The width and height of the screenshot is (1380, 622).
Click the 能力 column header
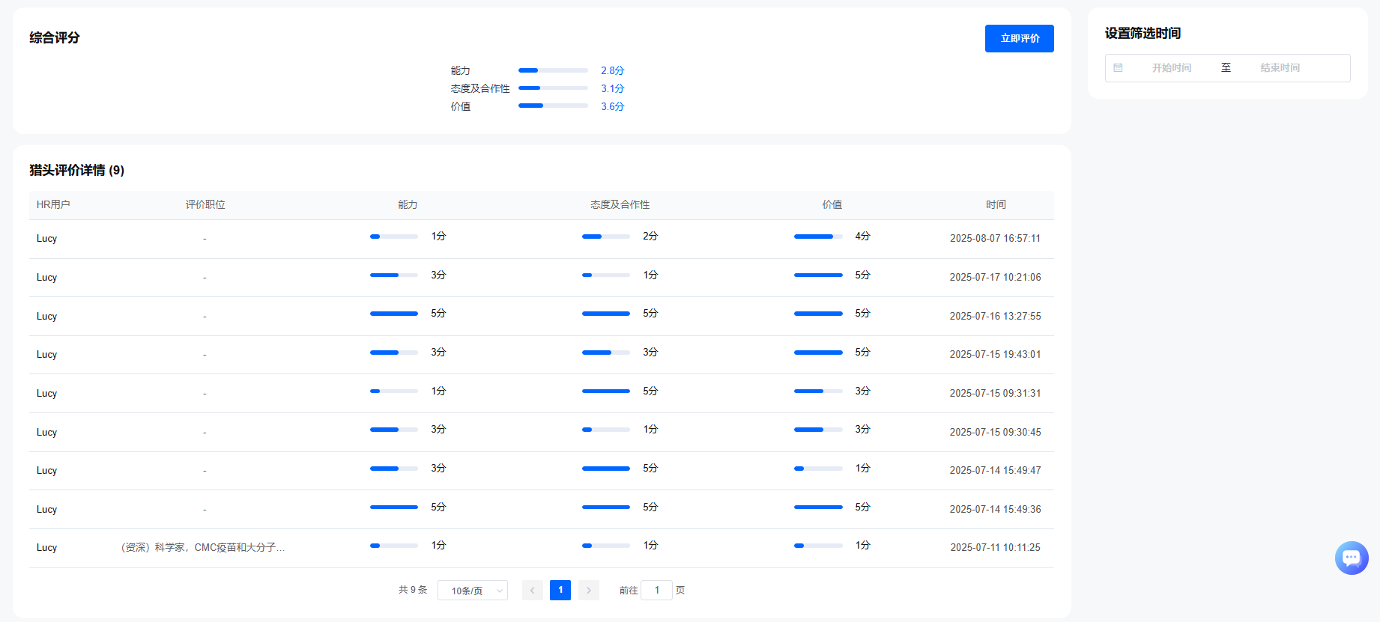pyautogui.click(x=408, y=204)
